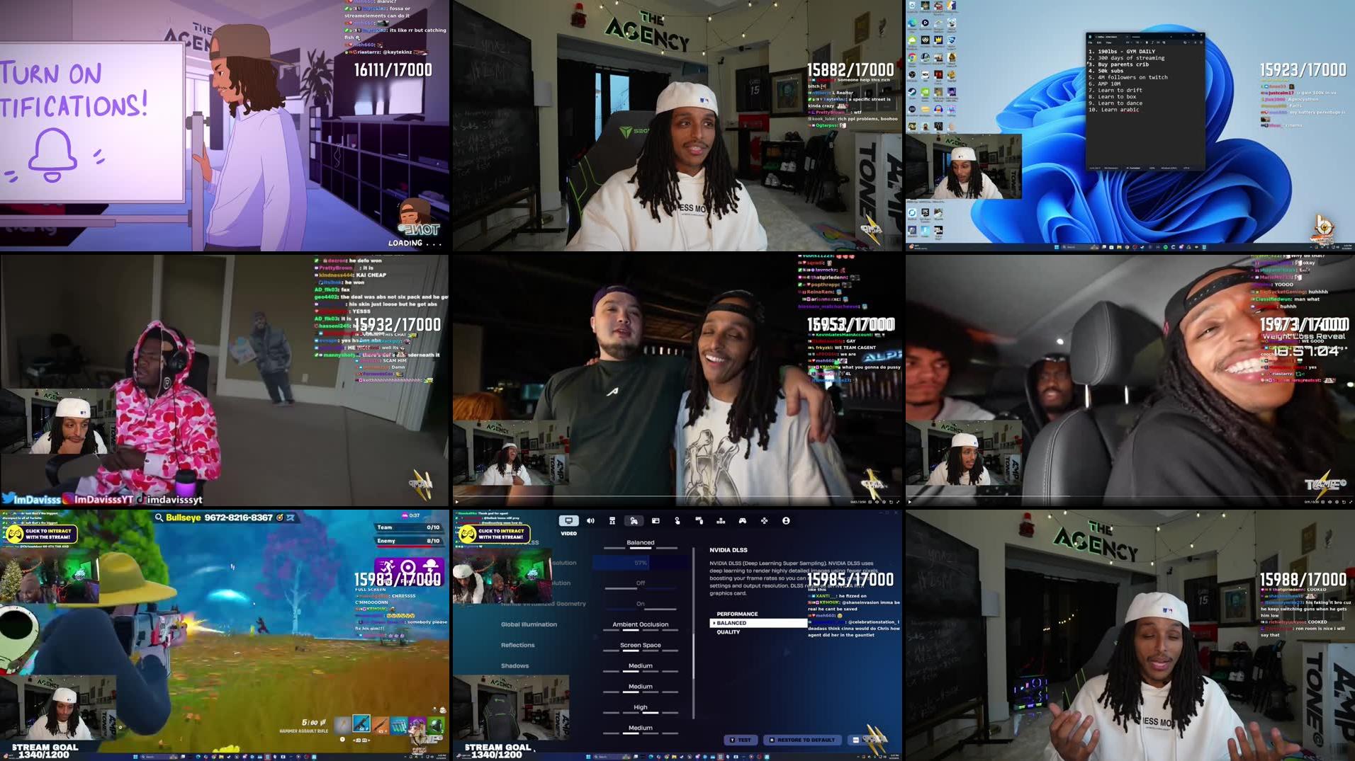Open the NVIDIA DLSS Balanced dropdown

pos(641,542)
